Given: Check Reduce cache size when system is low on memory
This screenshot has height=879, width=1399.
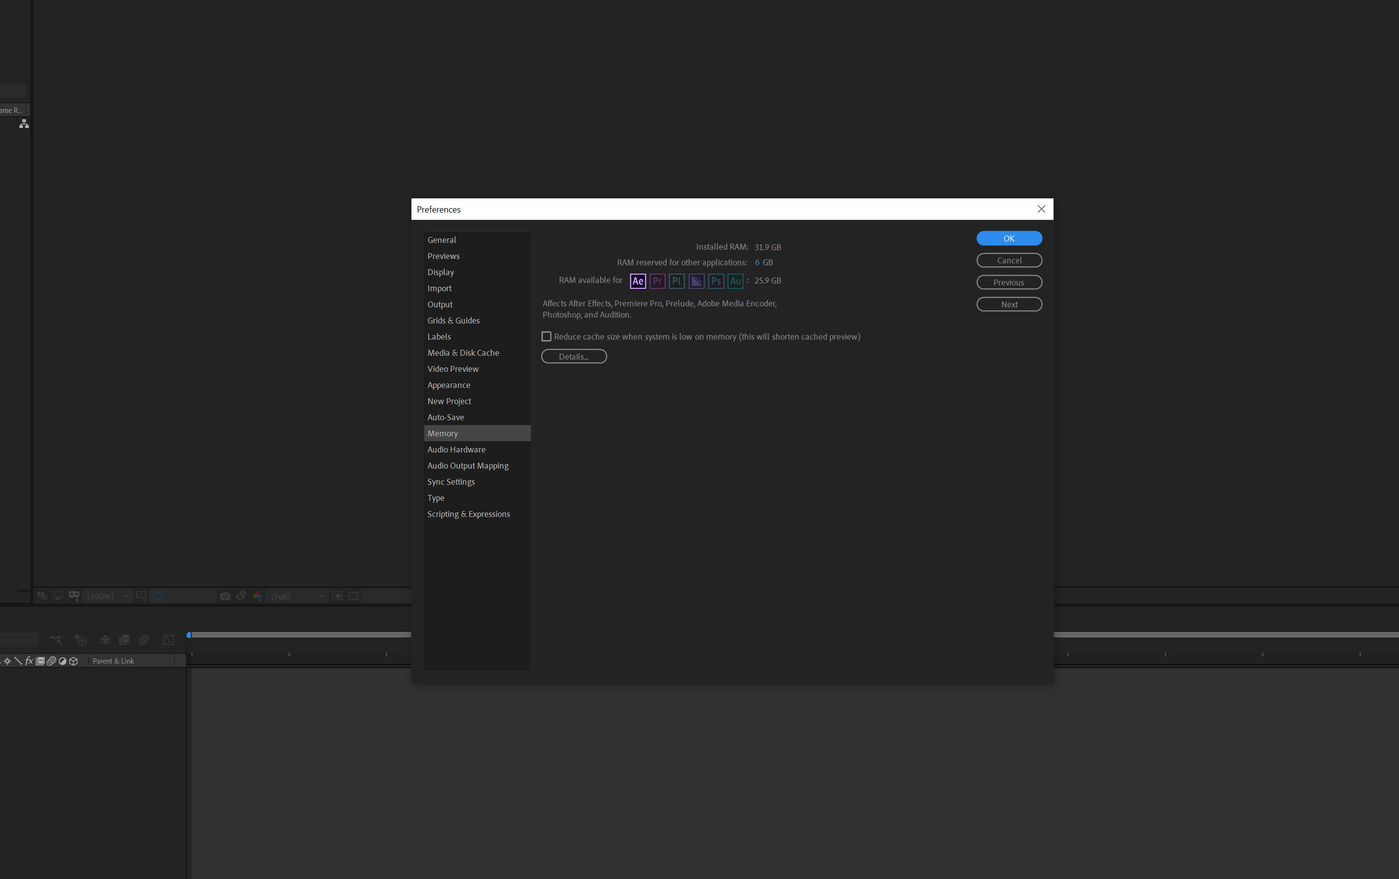Looking at the screenshot, I should [546, 336].
